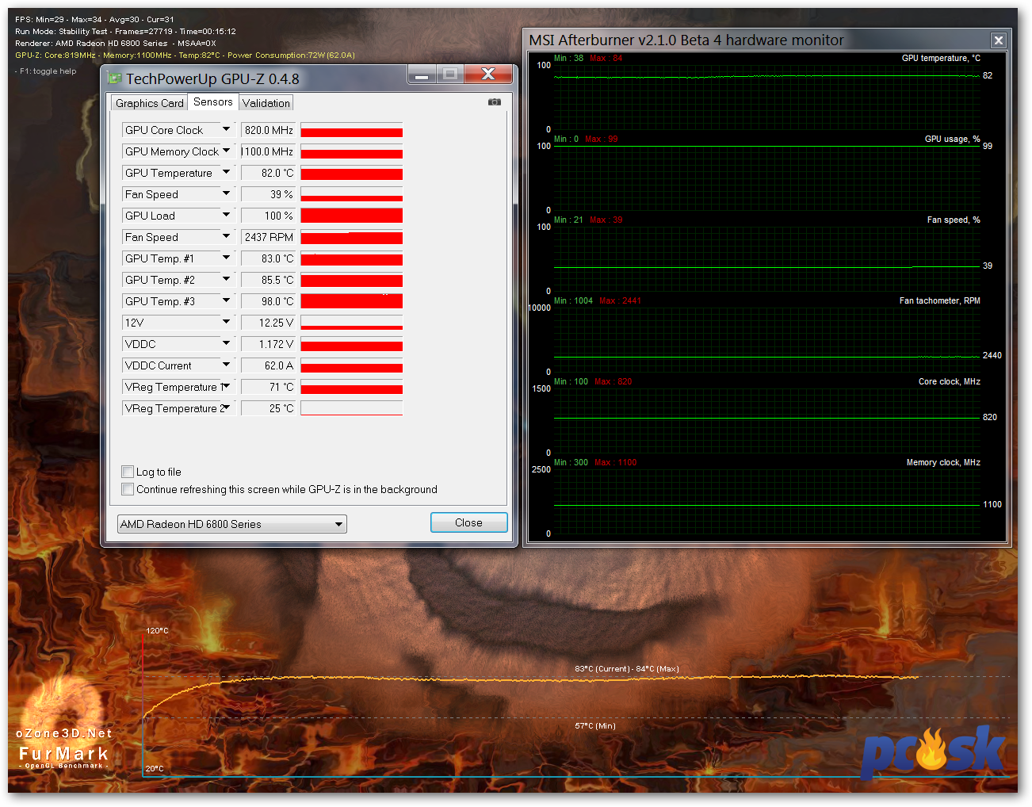Expand the GPU Temp. #2 dropdown

pyautogui.click(x=226, y=279)
